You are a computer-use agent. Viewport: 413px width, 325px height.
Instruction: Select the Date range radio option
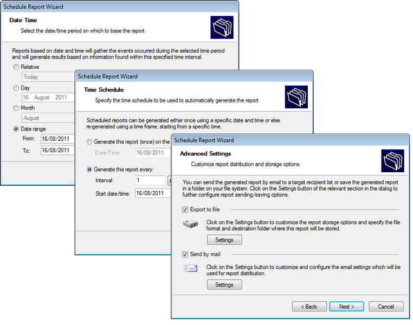pos(16,129)
